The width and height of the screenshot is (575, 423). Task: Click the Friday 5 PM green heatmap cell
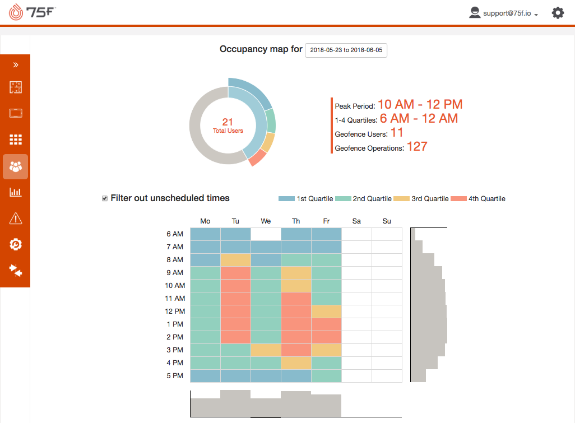tap(326, 376)
